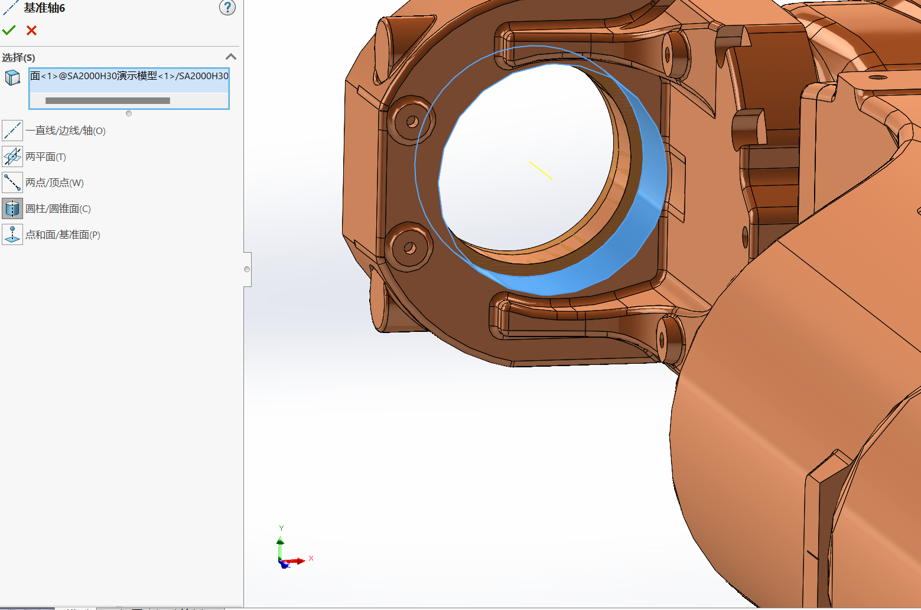Click the selected-entities cube icon
The height and width of the screenshot is (610, 921).
(x=12, y=77)
